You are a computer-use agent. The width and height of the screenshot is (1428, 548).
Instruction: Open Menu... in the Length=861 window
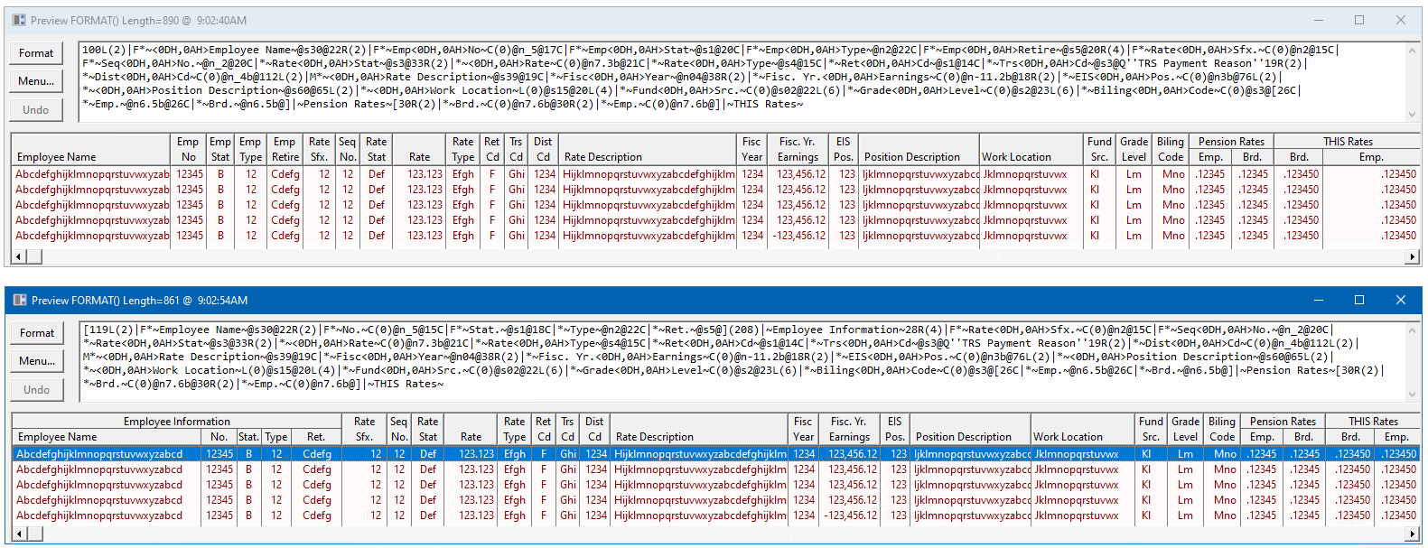coord(37,361)
